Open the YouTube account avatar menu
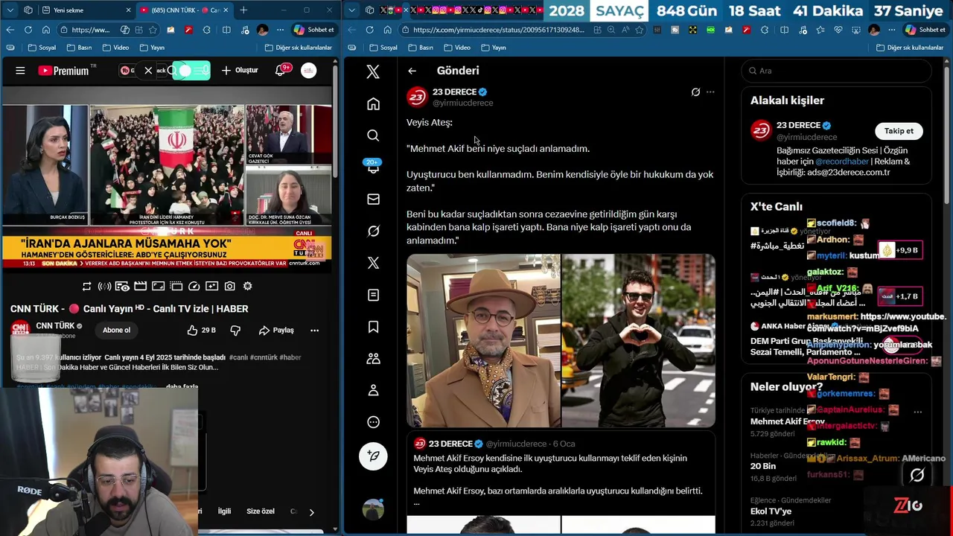 point(309,71)
